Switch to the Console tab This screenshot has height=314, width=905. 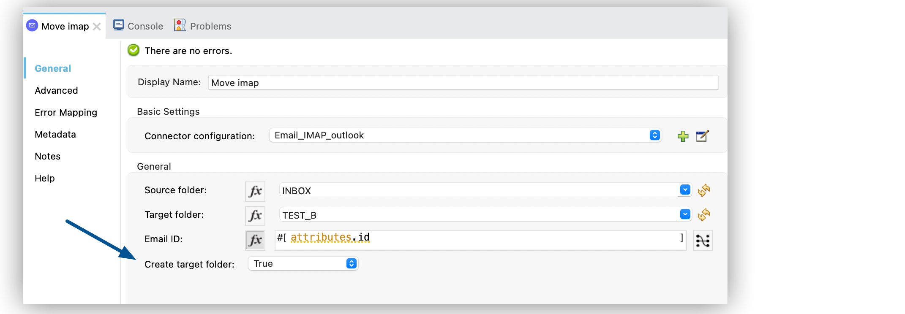(x=138, y=26)
